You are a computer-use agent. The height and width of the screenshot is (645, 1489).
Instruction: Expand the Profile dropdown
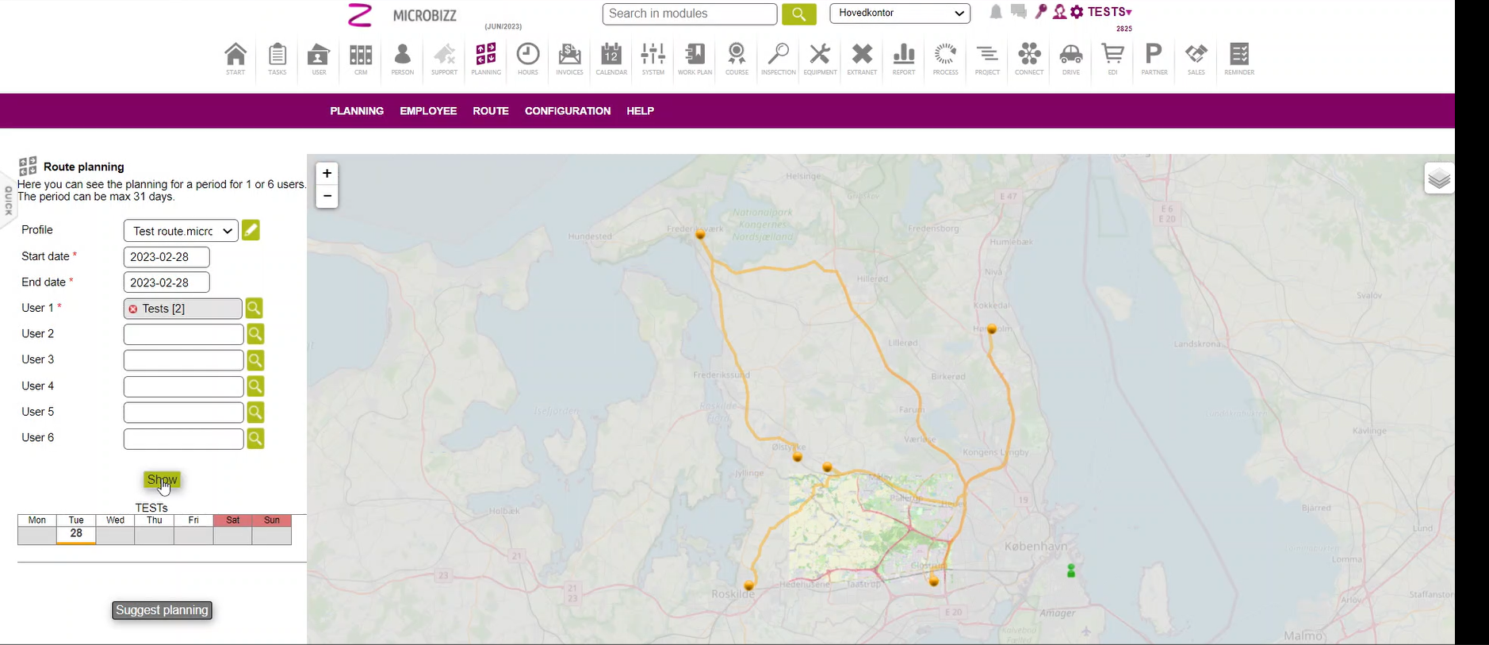click(x=181, y=231)
